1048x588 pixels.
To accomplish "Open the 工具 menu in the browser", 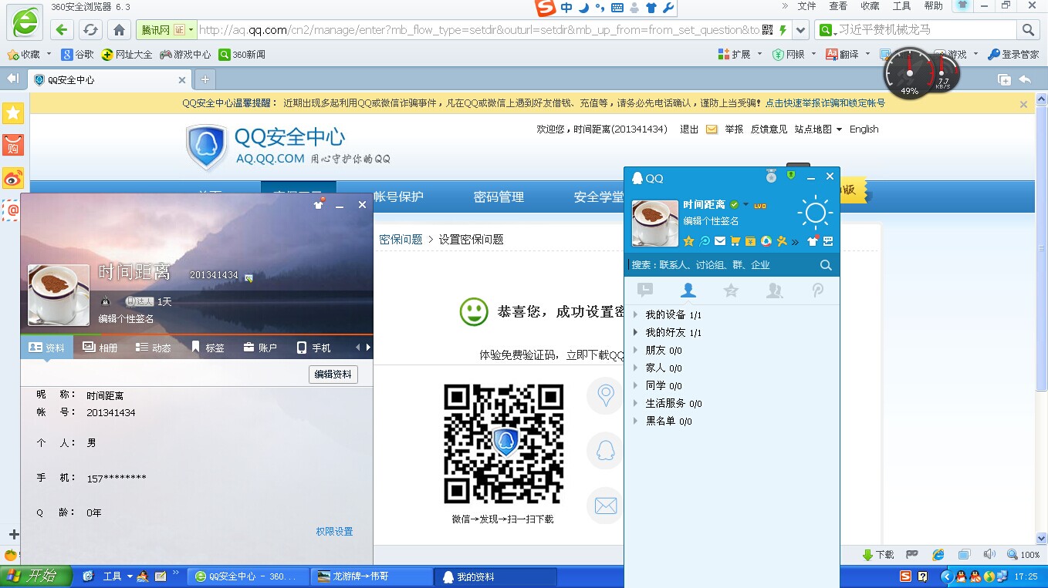I will [901, 6].
